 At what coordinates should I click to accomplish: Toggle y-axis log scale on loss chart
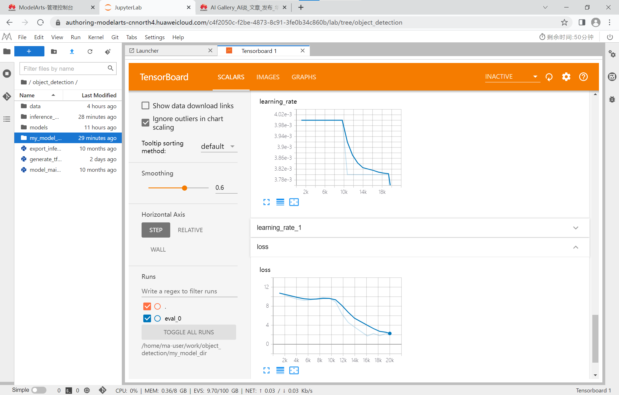coord(280,370)
